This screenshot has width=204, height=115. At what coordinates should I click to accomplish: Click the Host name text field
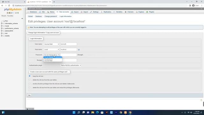pyautogui.click(x=69, y=50)
